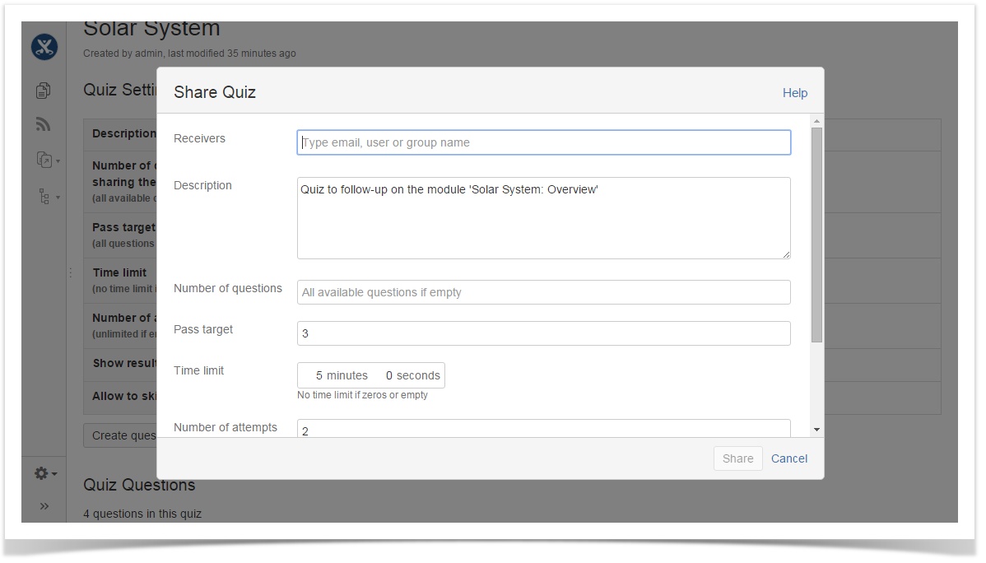Open the Blog feed icon in the sidebar

point(44,125)
